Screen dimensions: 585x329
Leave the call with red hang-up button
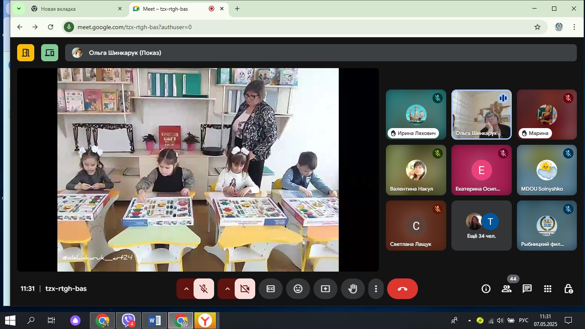(403, 289)
